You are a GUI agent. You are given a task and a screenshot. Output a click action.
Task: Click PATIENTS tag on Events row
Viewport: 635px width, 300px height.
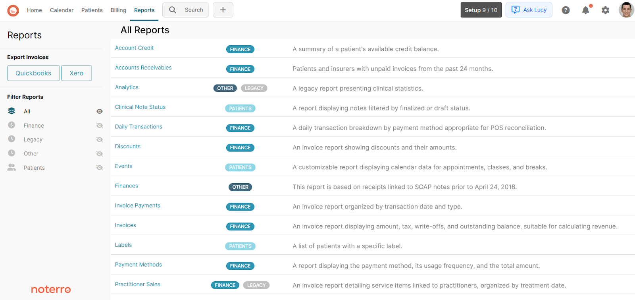(240, 168)
